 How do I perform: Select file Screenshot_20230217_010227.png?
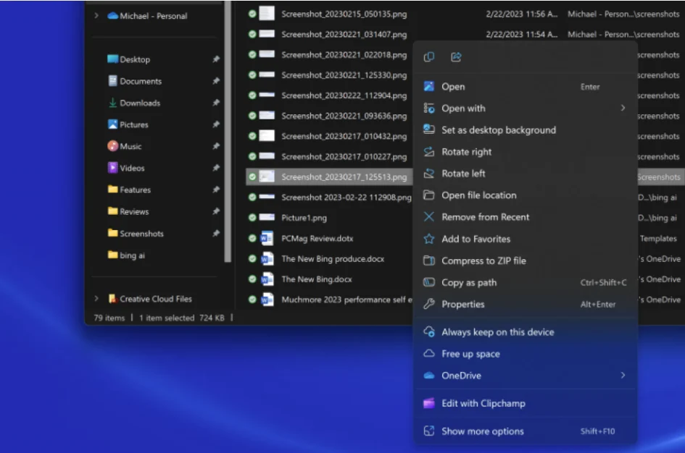(344, 156)
